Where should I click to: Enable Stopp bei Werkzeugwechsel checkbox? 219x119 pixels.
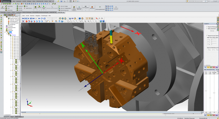[x=207, y=27]
